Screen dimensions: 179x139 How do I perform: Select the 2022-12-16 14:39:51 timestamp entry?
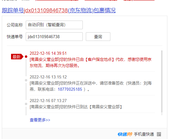[48, 54]
